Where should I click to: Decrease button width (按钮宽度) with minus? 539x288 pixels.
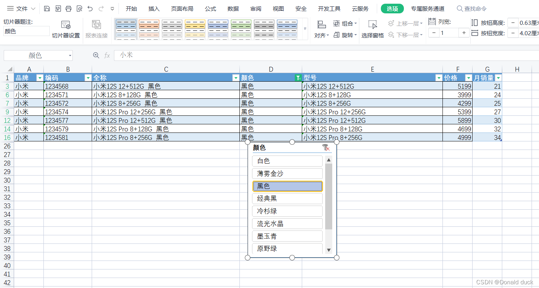[513, 33]
